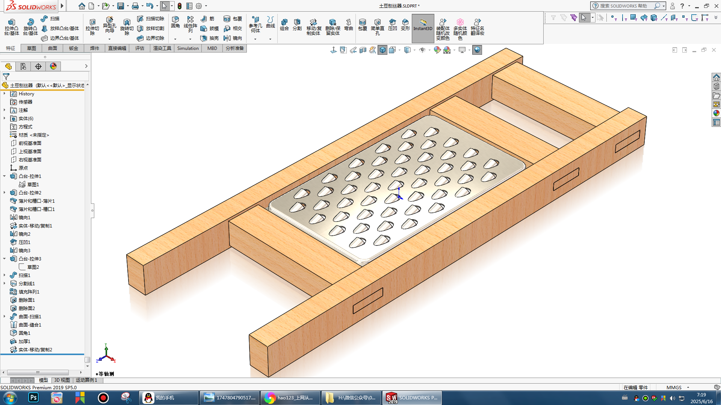The width and height of the screenshot is (721, 405).
Task: Click the Previous View icon in heads-up toolbar
Action: pos(353,50)
